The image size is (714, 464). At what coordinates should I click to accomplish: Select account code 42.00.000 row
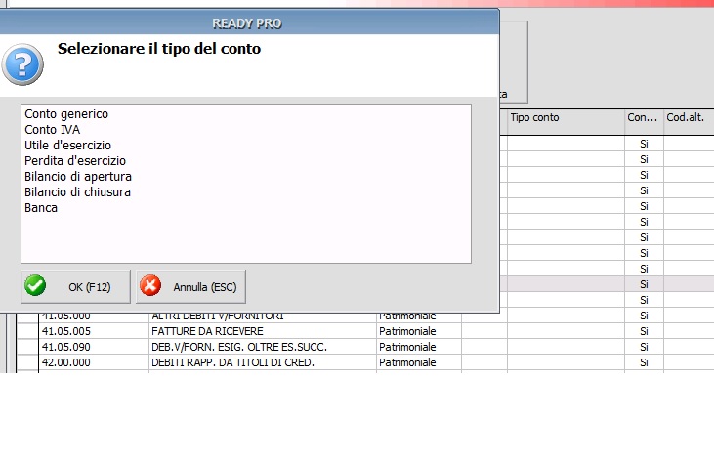94,362
